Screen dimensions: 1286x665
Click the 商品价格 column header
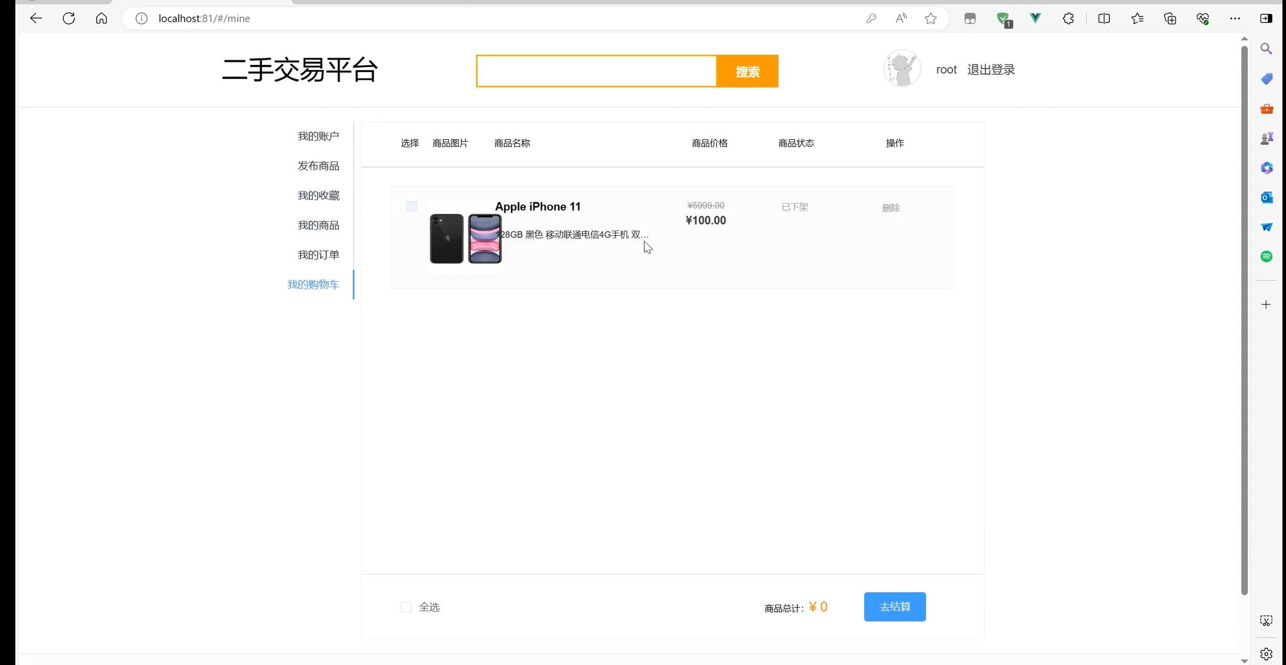point(710,143)
